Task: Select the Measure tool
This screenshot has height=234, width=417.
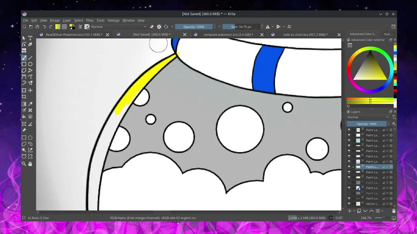Action: pos(30,124)
